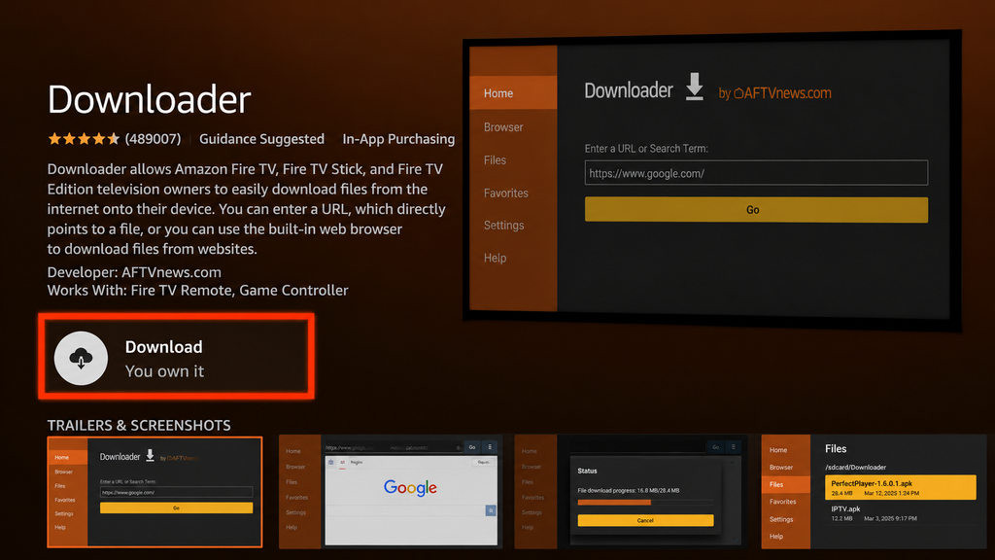Click the URL field showing https://www.google.com/
The image size is (995, 560).
click(x=756, y=173)
